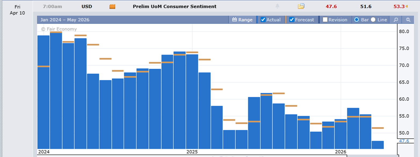Click the USD currency label

point(87,6)
